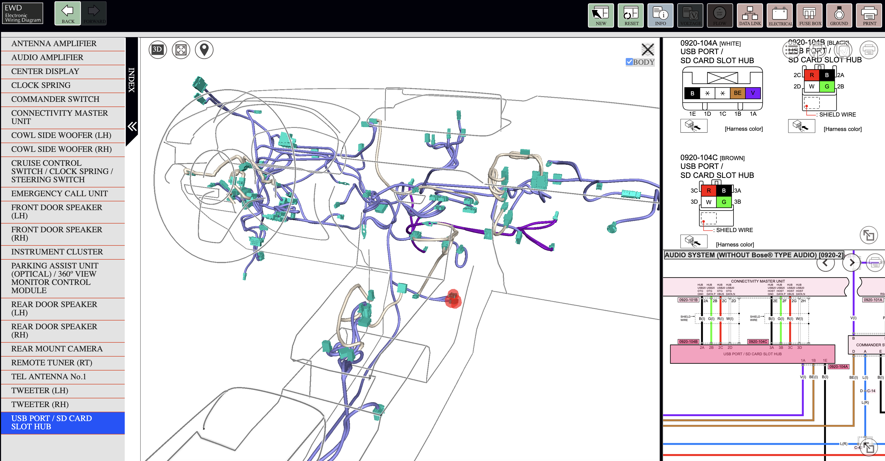Open REAR MOUNT CAMERA entry
885x461 pixels.
[63, 349]
